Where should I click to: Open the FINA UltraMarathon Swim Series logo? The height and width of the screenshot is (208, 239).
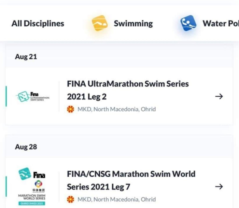[32, 96]
